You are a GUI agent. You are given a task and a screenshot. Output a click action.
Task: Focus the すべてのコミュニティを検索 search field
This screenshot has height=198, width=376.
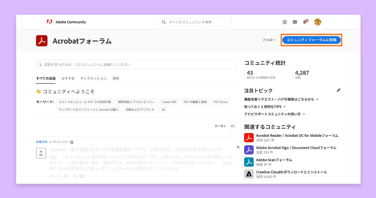tap(195, 22)
